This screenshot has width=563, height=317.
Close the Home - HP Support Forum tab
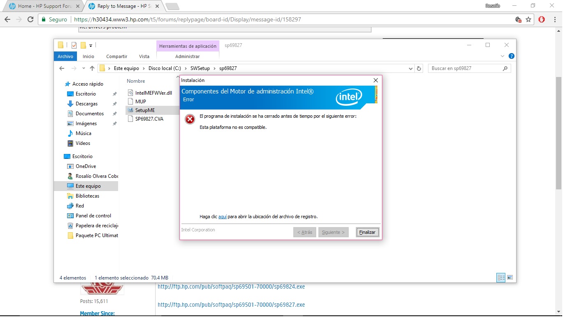click(78, 6)
